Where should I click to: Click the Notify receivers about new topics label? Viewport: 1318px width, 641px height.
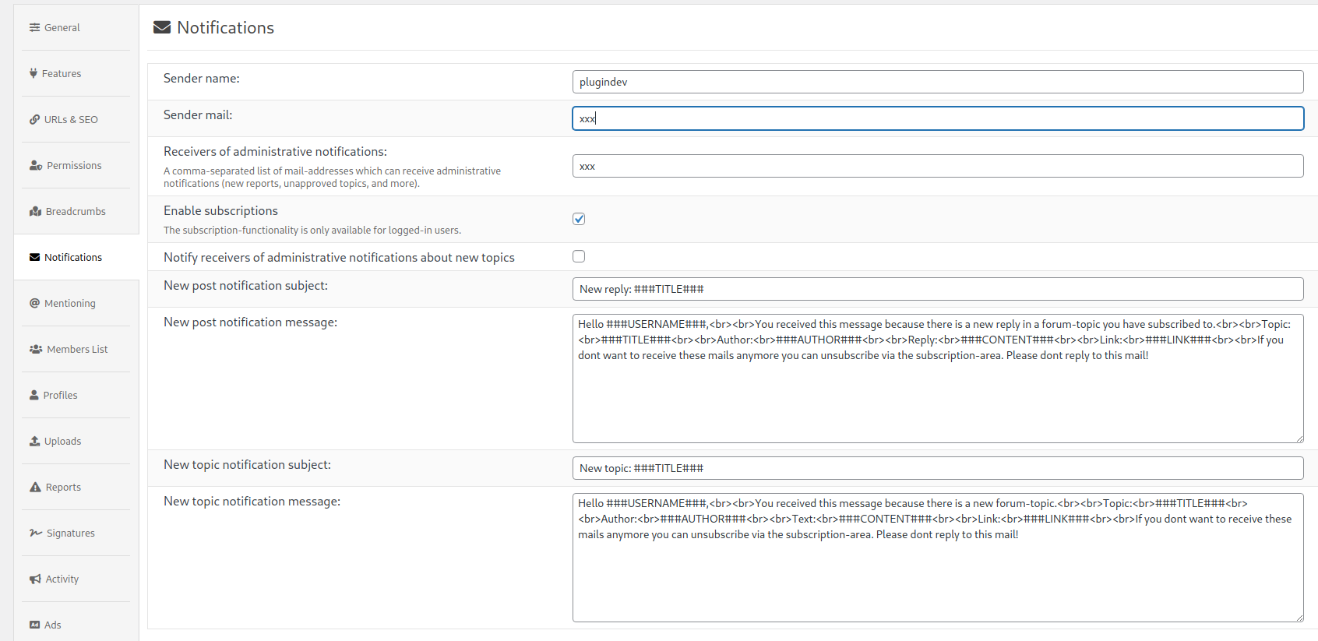tap(339, 258)
